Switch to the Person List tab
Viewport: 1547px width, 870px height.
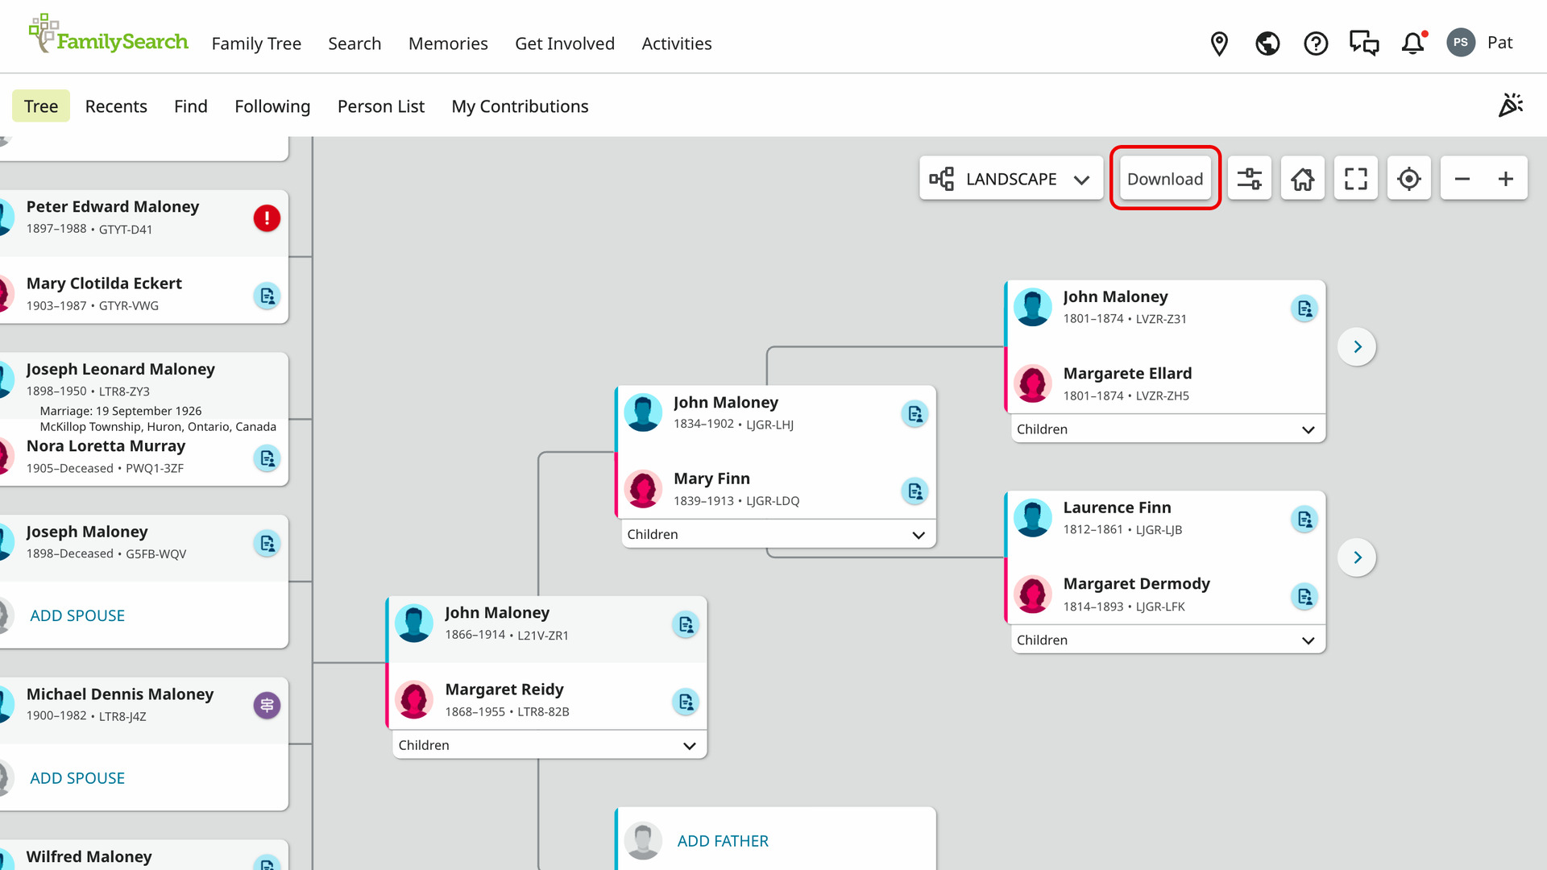[x=381, y=106]
